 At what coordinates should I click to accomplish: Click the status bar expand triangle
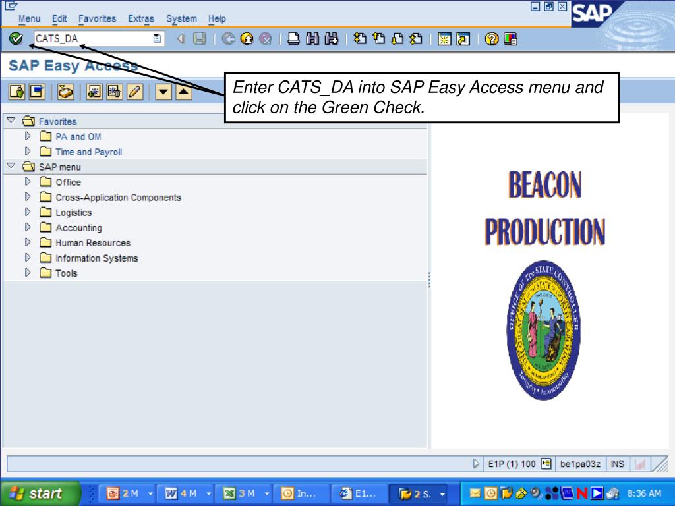476,464
